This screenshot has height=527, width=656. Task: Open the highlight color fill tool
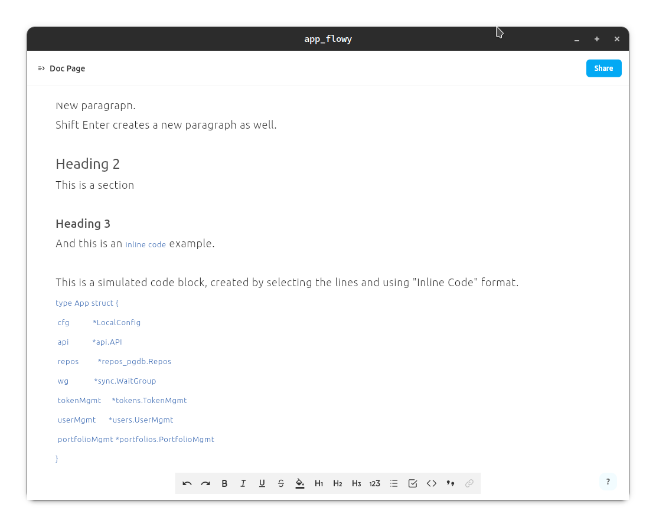click(x=299, y=483)
